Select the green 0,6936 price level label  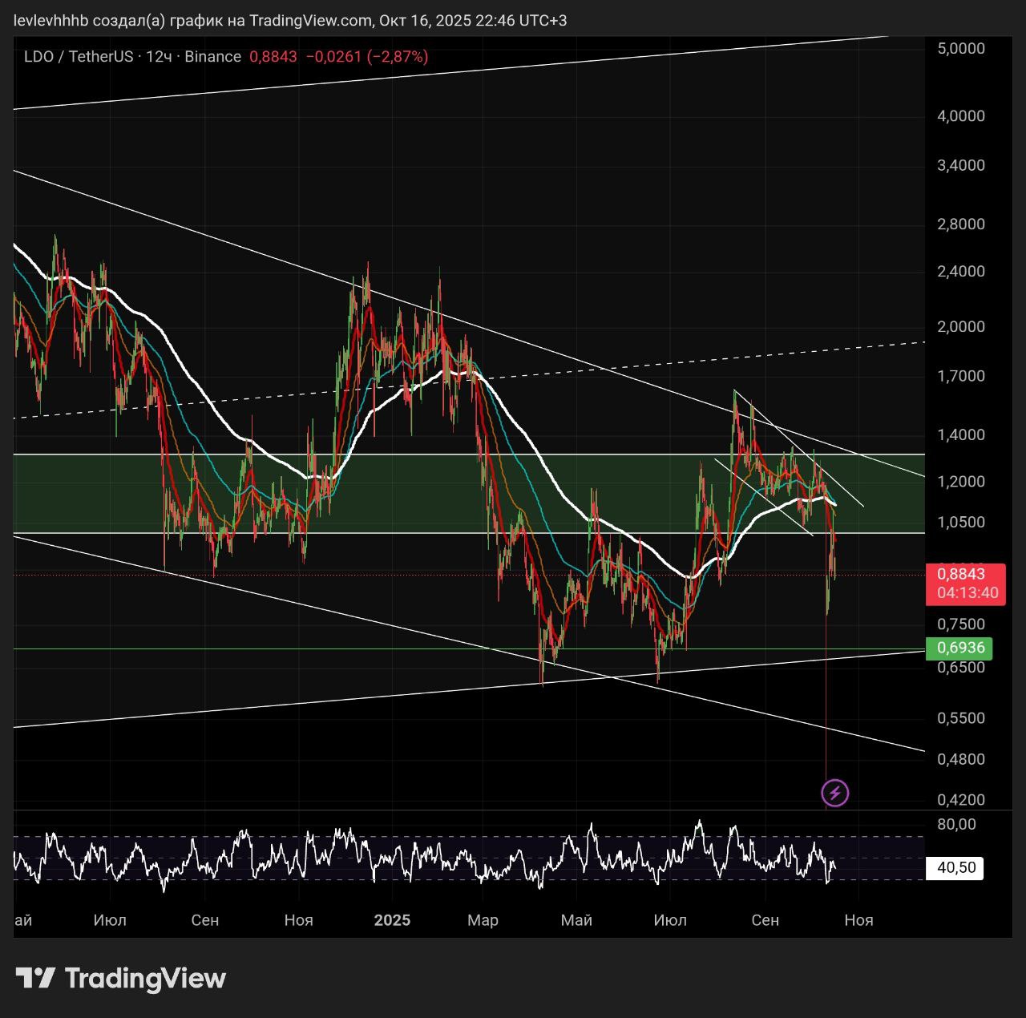pos(960,647)
